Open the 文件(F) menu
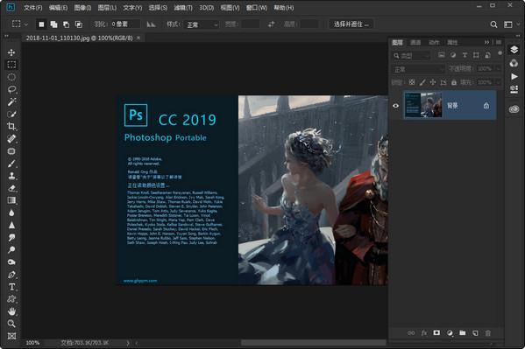The width and height of the screenshot is (525, 349). click(x=32, y=7)
